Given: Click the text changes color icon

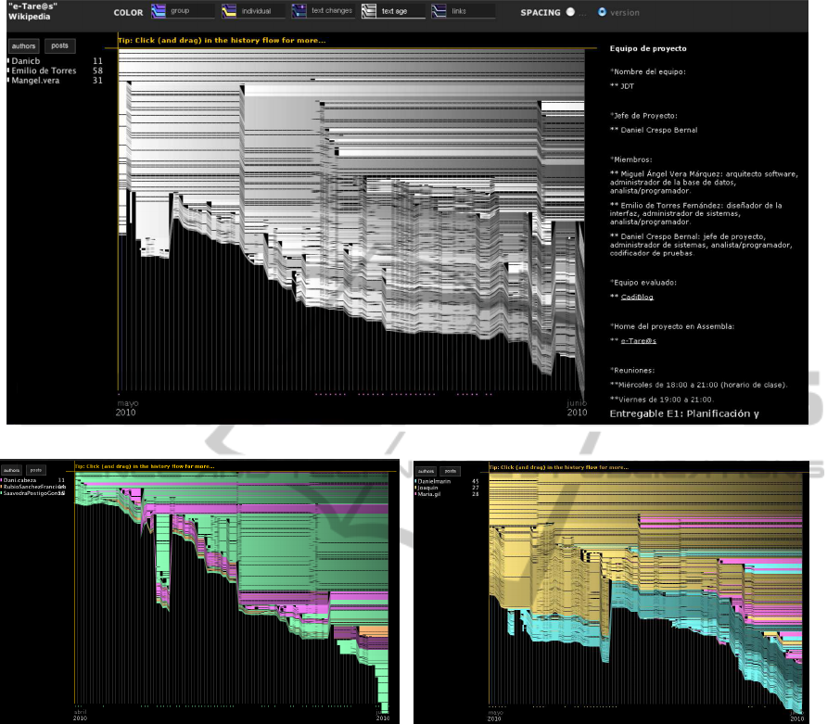Looking at the screenshot, I should 299,12.
